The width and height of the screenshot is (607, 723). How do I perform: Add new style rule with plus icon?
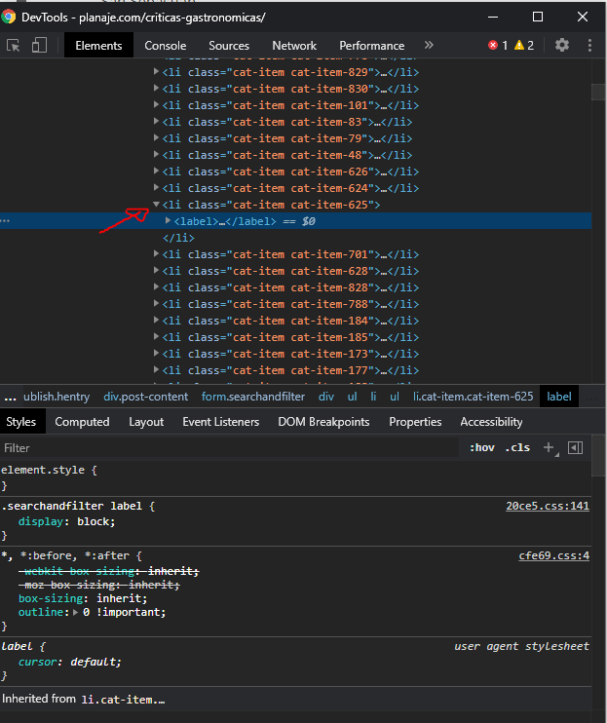tap(549, 447)
